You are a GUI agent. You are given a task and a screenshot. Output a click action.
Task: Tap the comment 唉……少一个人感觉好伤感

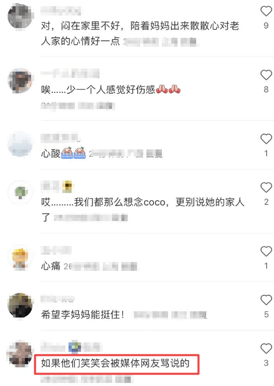click(x=111, y=90)
